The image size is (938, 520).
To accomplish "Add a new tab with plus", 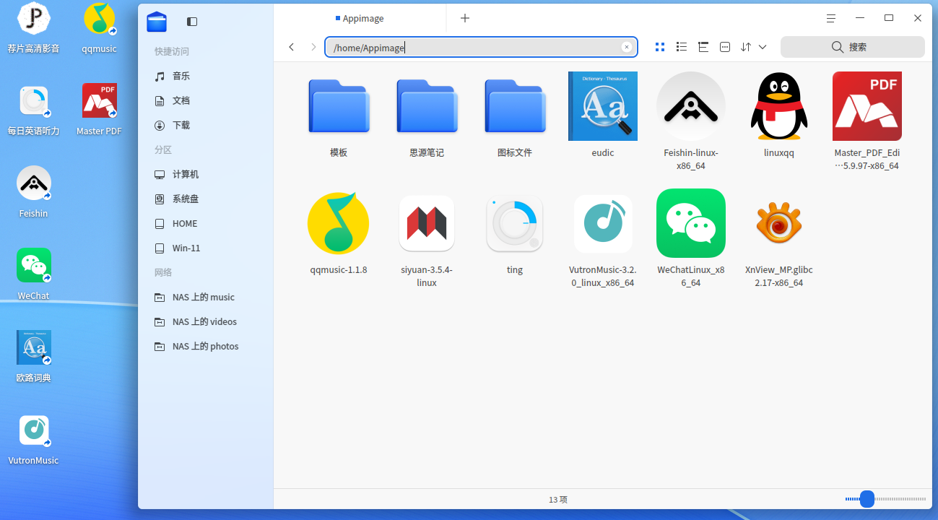I will (x=465, y=18).
